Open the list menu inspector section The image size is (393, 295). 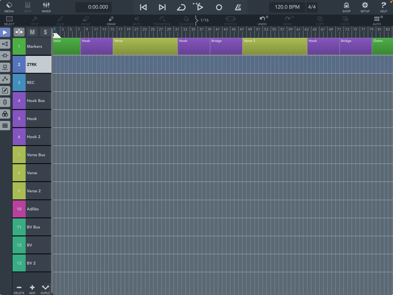5,125
